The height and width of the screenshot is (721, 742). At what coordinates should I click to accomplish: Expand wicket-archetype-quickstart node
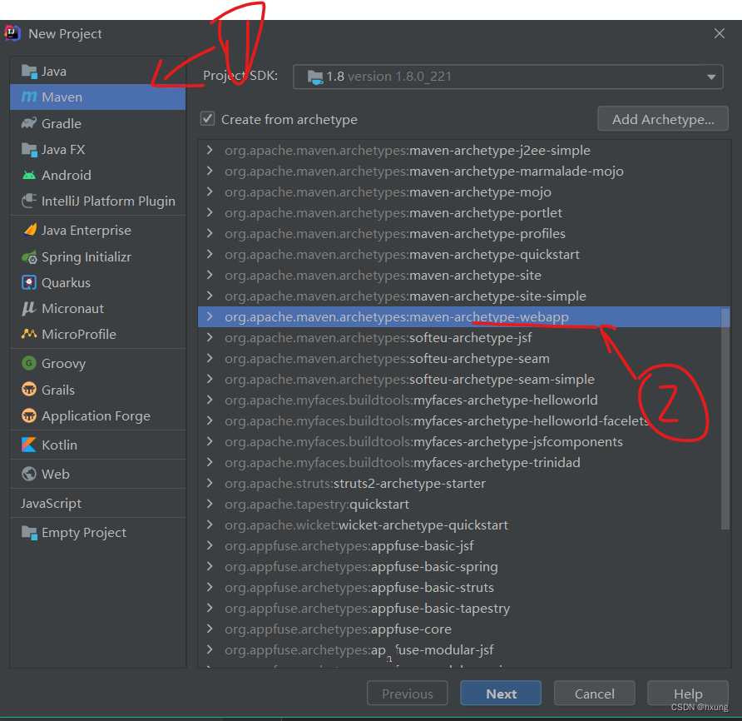tap(210, 525)
